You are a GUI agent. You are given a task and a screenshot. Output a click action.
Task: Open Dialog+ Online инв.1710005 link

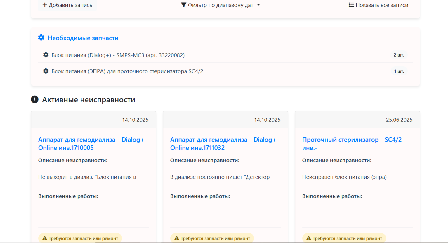point(91,144)
